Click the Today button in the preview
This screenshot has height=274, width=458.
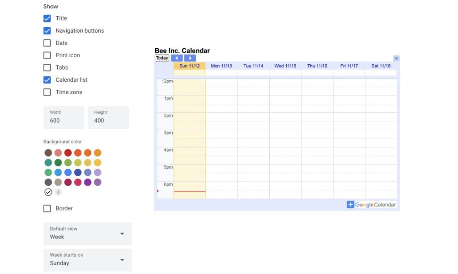click(x=161, y=58)
